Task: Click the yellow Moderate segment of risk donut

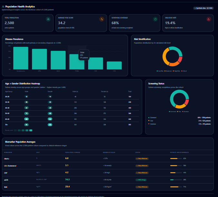Action: point(165,57)
